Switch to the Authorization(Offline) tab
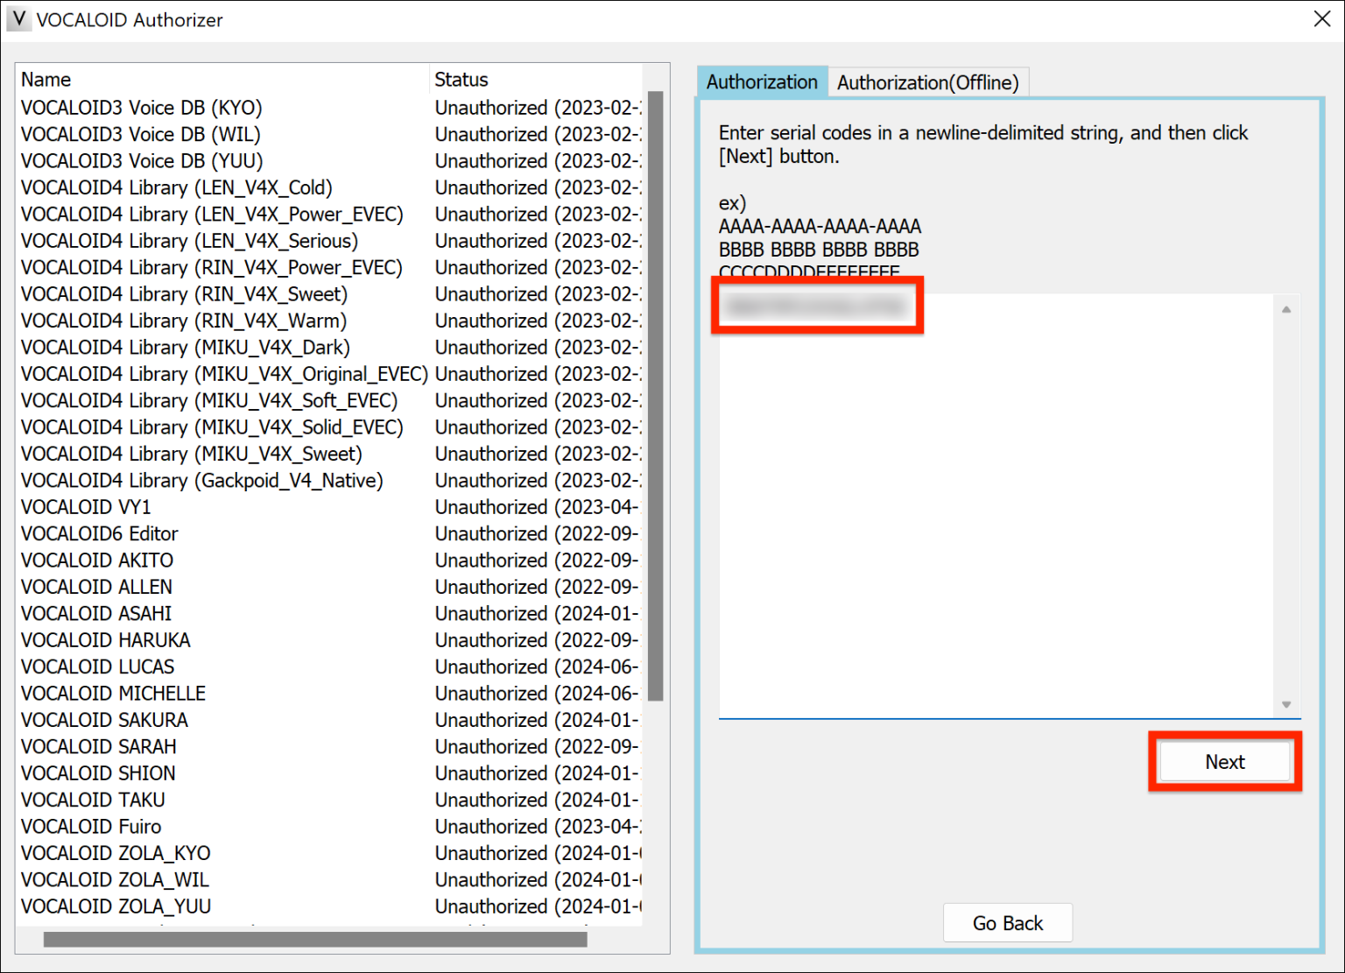The image size is (1345, 973). pyautogui.click(x=928, y=81)
